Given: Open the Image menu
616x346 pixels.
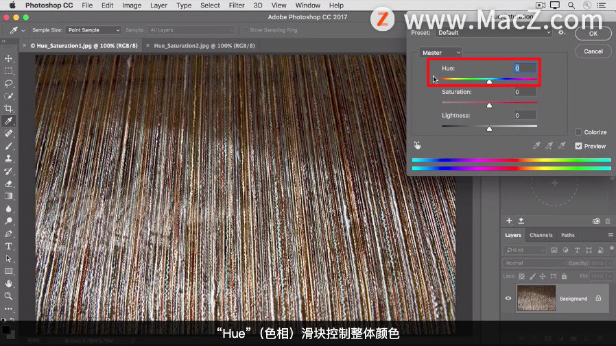Looking at the screenshot, I should click(132, 5).
